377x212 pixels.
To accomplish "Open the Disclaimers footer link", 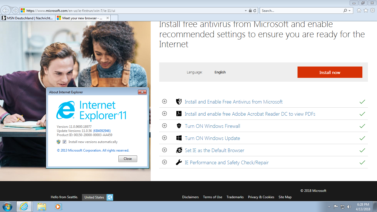I will pos(190,197).
